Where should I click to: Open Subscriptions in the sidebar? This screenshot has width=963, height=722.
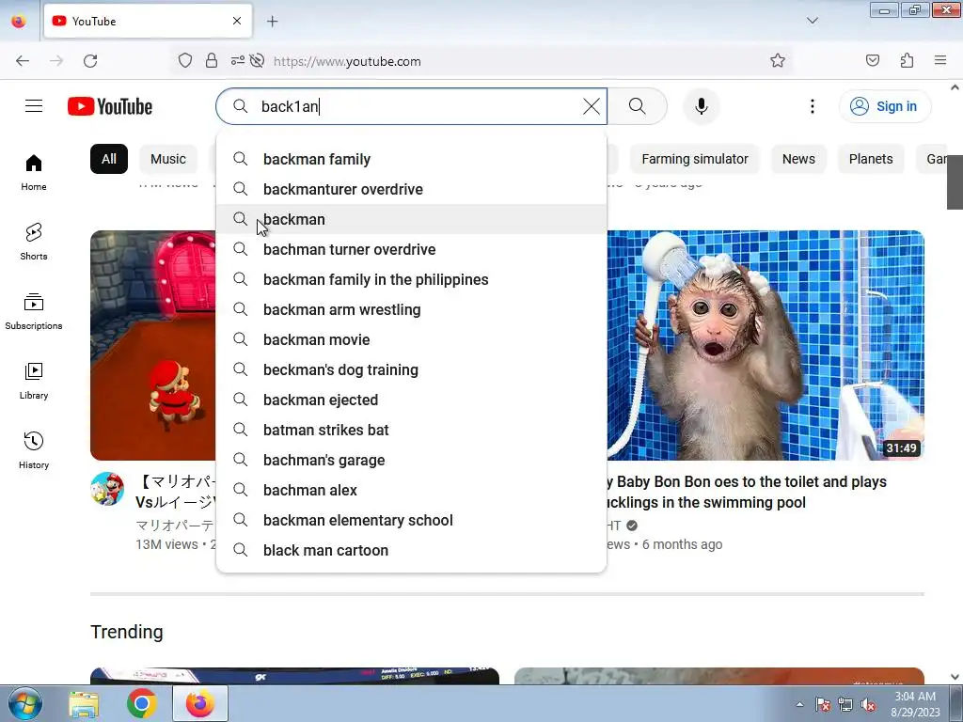tap(34, 311)
